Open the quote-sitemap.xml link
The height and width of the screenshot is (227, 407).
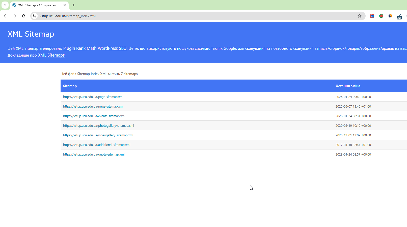[94, 154]
